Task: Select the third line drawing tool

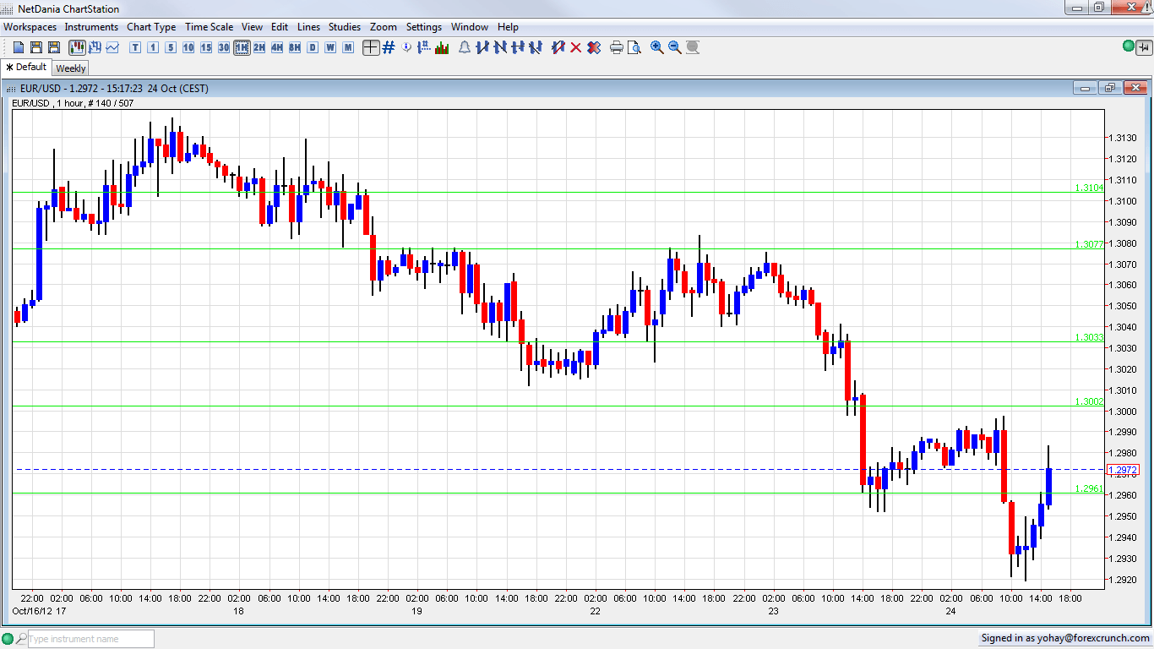Action: click(x=518, y=47)
